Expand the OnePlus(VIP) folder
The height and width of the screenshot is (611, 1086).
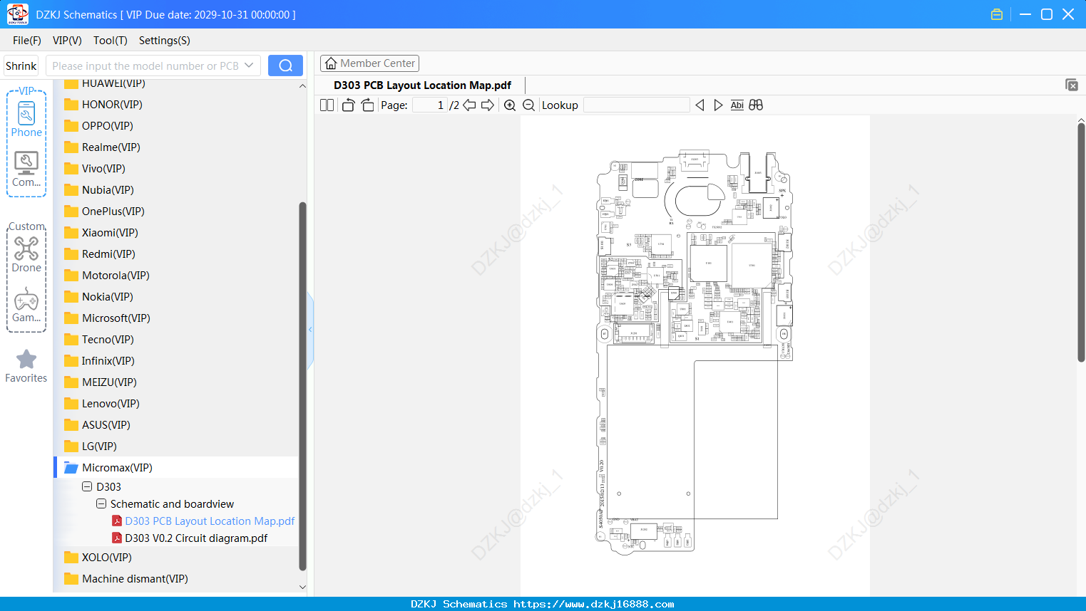pos(104,211)
